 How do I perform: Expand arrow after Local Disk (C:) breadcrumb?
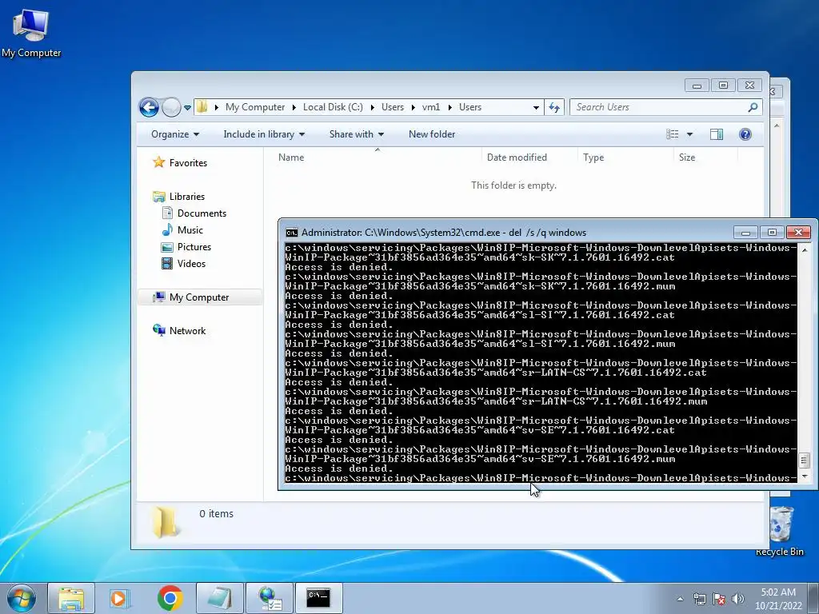[x=372, y=107]
